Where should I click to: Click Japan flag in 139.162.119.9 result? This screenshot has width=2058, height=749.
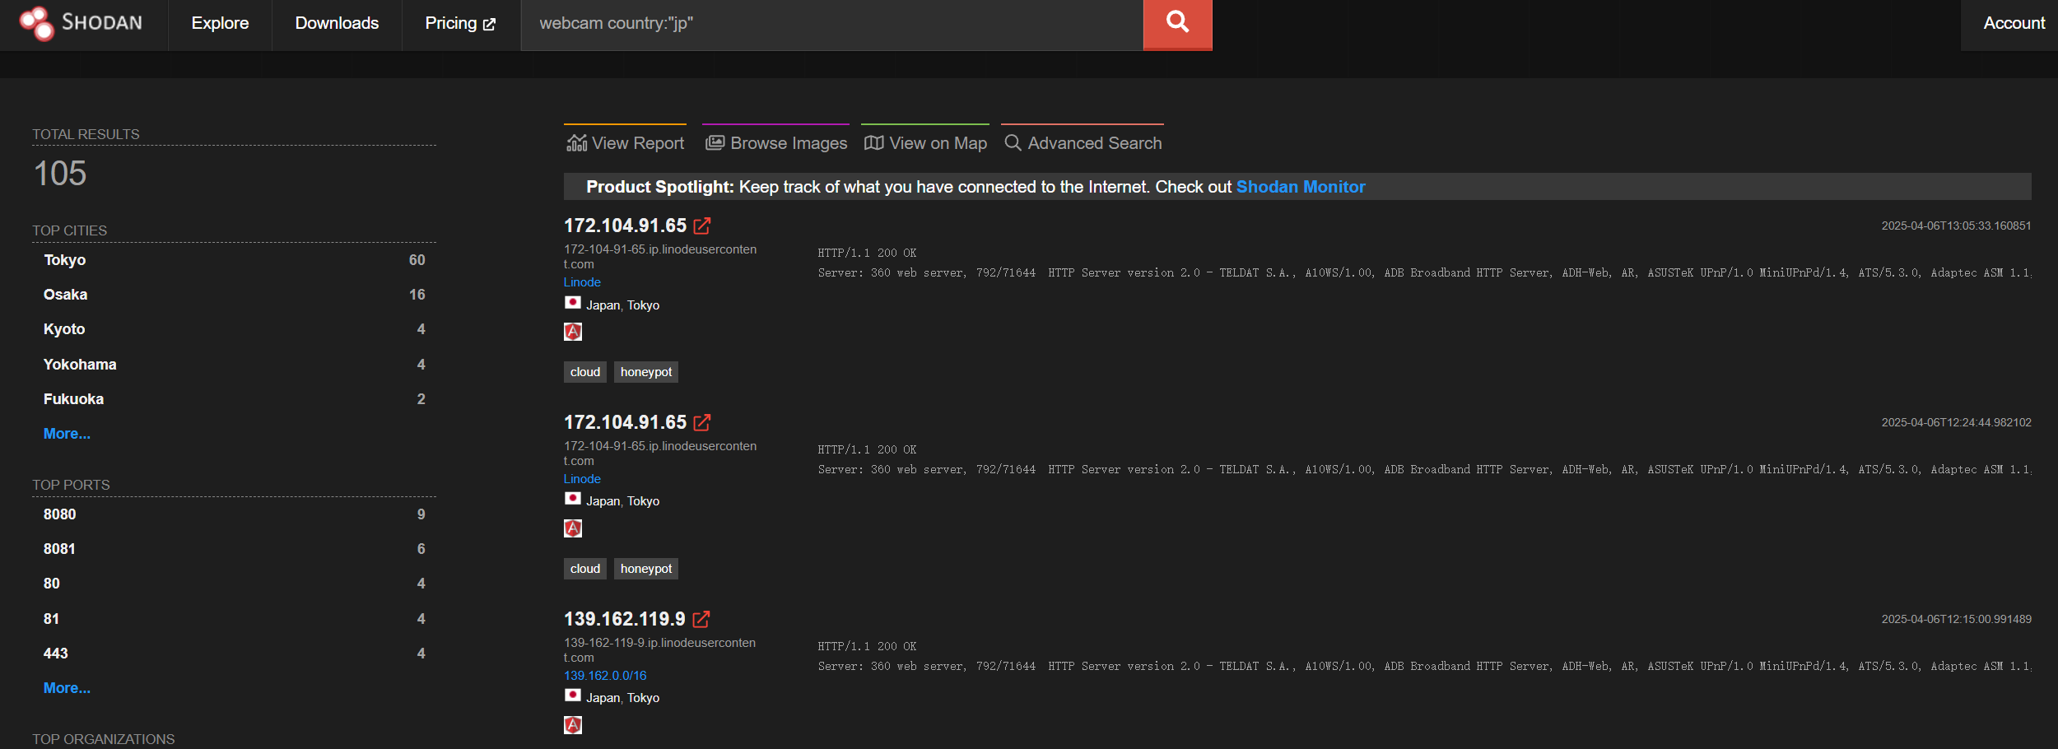(573, 695)
